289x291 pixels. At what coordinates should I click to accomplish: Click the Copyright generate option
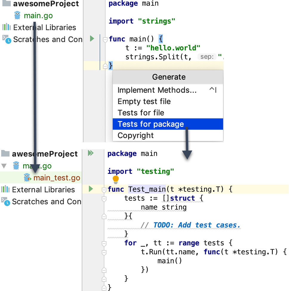click(x=136, y=135)
